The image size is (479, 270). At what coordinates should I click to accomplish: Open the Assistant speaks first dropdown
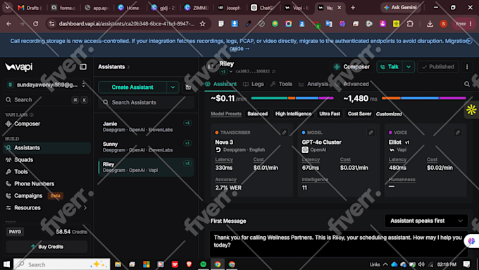point(426,221)
